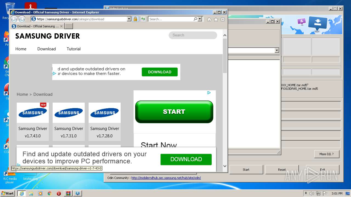Click the Start button in Odin
Screen dimensions: 351x197
point(246,170)
